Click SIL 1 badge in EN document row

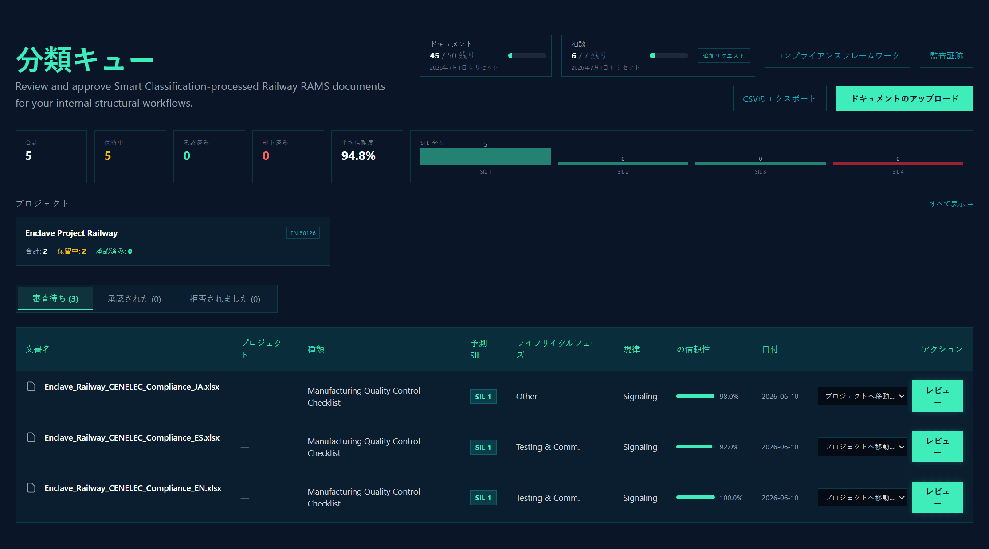(483, 498)
